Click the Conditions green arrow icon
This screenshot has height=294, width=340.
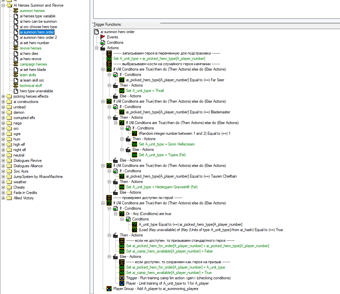click(103, 42)
